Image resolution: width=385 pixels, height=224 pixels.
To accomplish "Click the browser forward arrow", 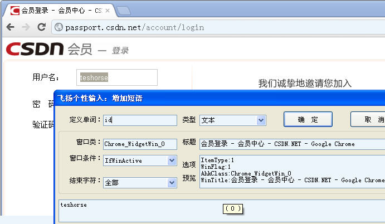I will click(26, 27).
